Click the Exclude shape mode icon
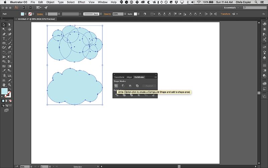 (137, 86)
